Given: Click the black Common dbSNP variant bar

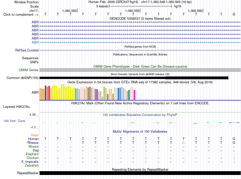Looking at the screenshot, I should coord(134,78).
